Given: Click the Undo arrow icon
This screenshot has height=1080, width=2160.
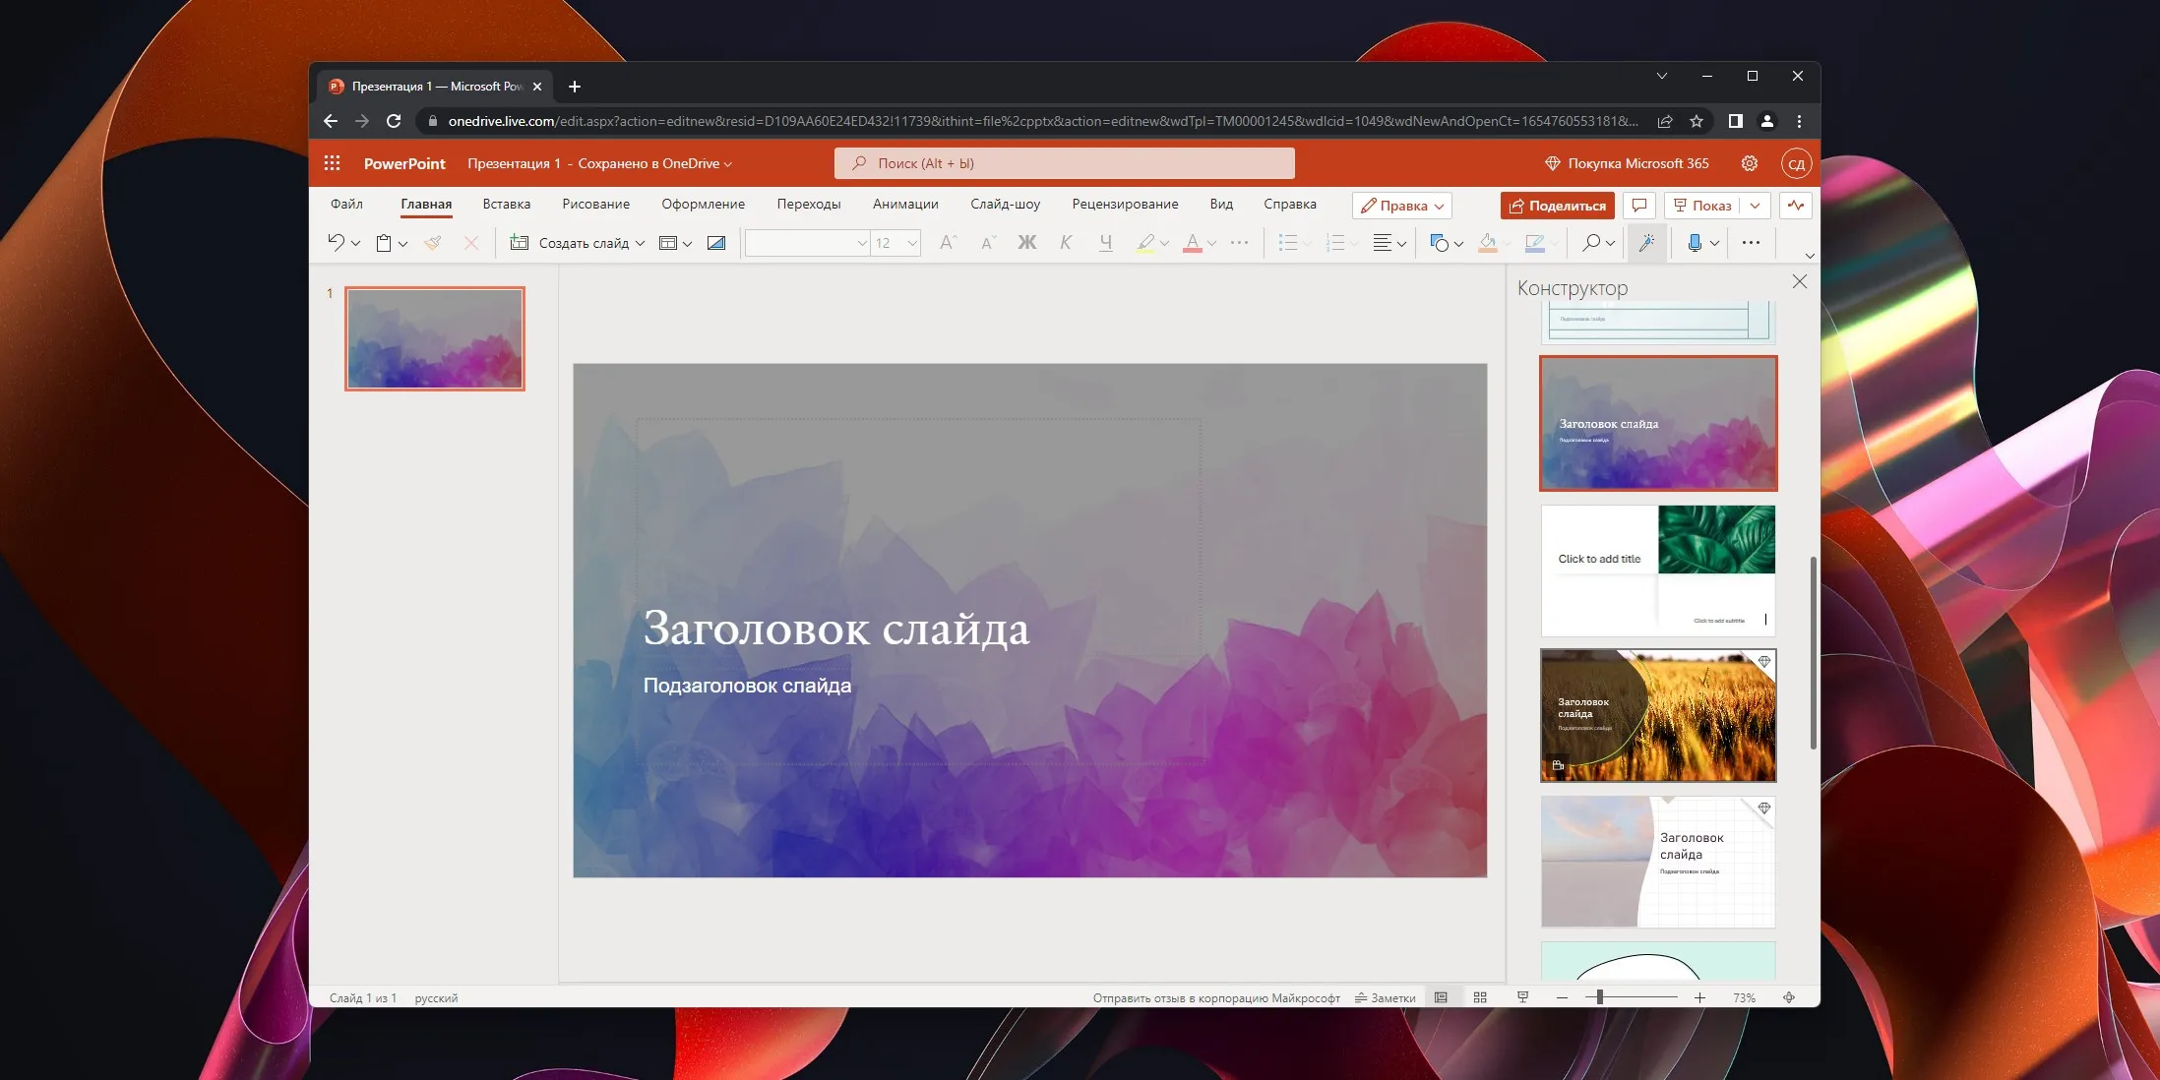Looking at the screenshot, I should click(x=336, y=242).
